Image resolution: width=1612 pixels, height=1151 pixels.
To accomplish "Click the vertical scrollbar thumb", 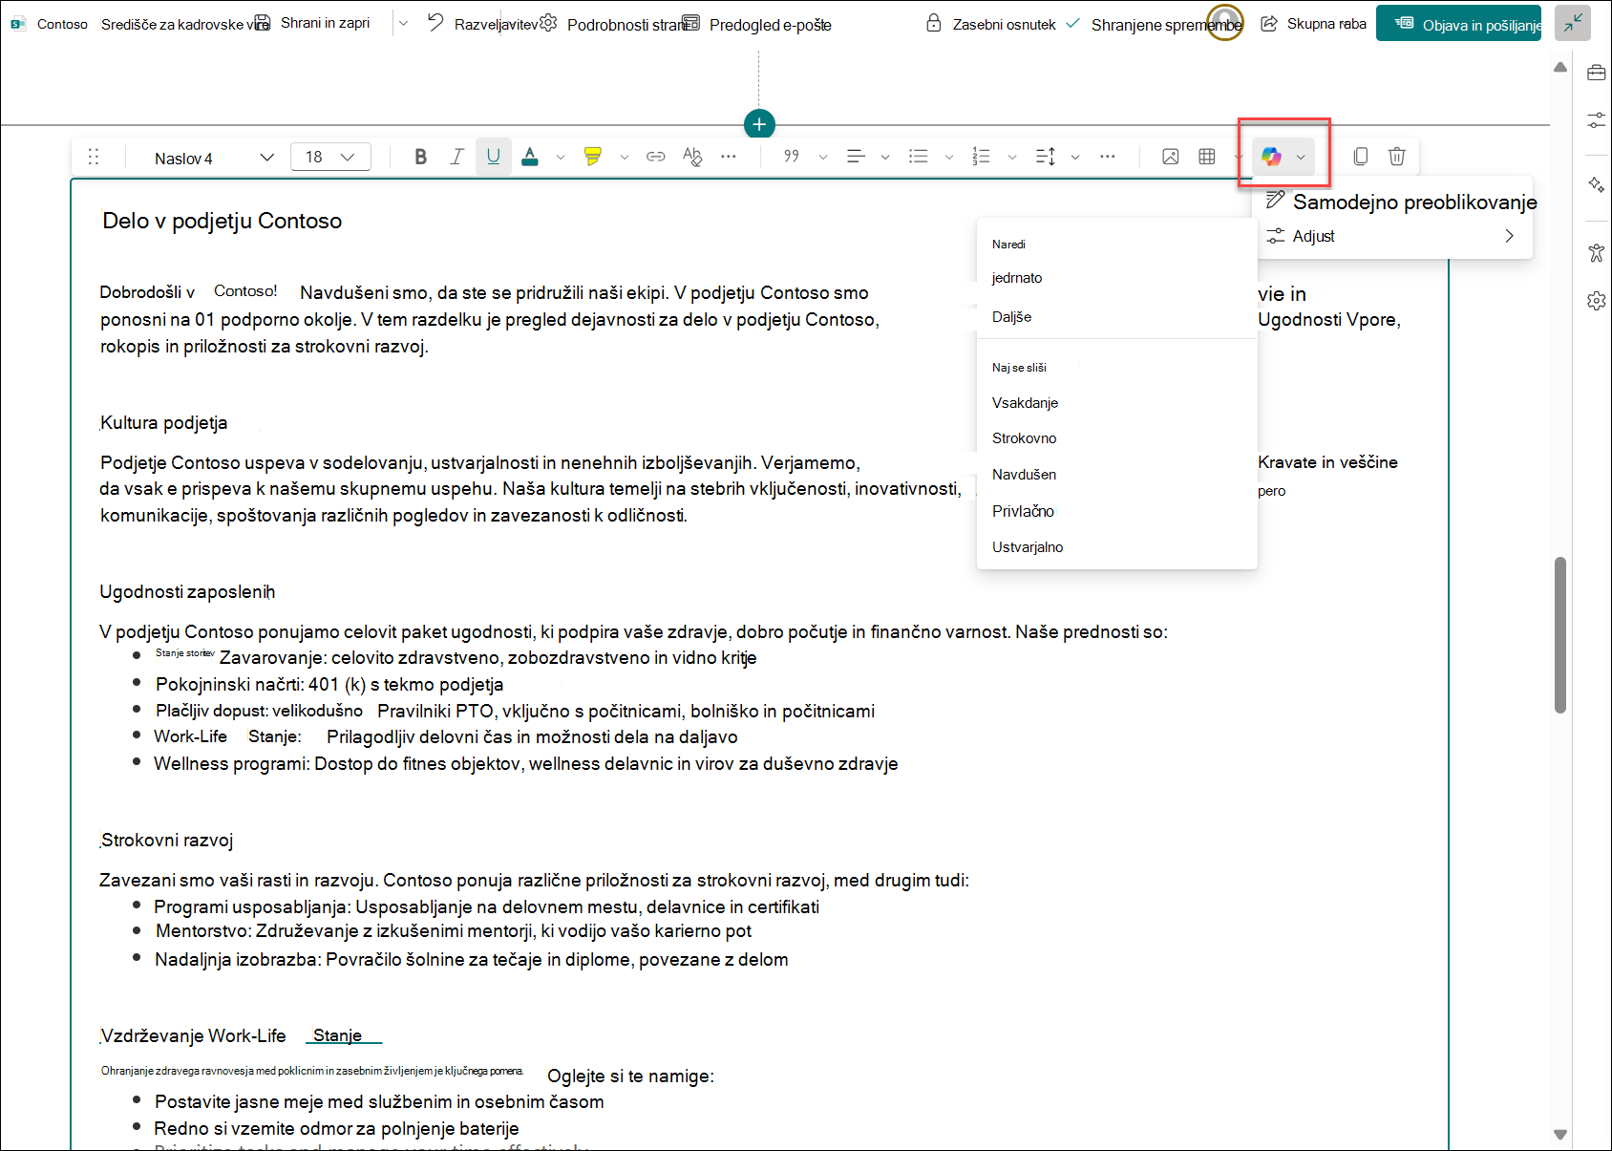I will tap(1560, 635).
